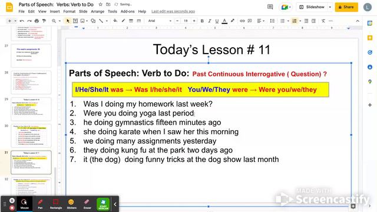Collapse the Screencastify toolbar arrow
The width and height of the screenshot is (377, 212).
[115, 204]
